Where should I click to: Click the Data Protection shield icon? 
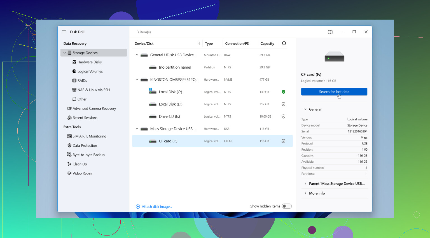(x=69, y=145)
